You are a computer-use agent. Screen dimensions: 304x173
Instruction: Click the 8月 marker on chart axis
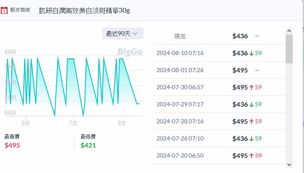pos(122,123)
